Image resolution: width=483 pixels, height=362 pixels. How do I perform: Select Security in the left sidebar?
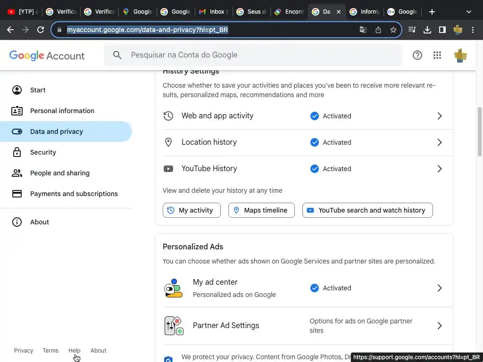[43, 152]
